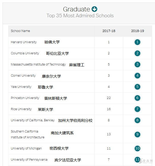Viewport: 155px width, 166px height.
Task: Select Princeton University text
Action: point(25,98)
